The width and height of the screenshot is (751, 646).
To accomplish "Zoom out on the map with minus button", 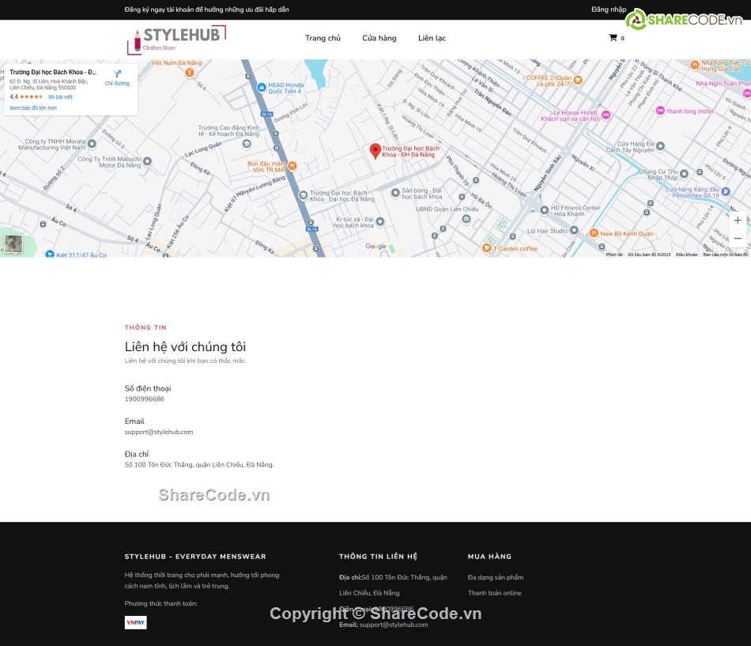I will point(738,238).
